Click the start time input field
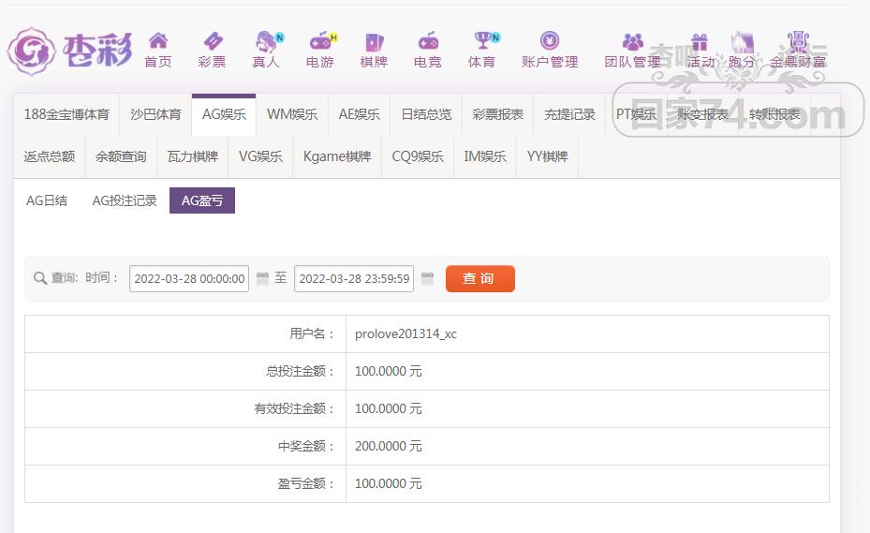870x533 pixels. pos(189,278)
